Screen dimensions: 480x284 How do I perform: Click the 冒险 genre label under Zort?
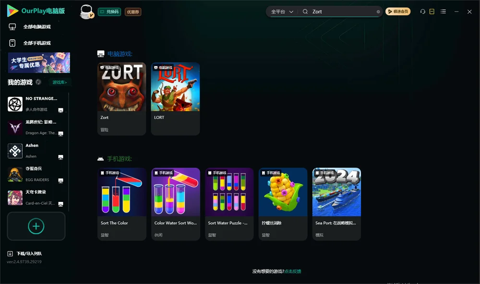[104, 130]
